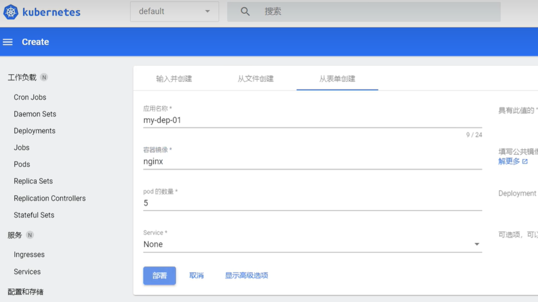Click the external link icon beside 解更多
The height and width of the screenshot is (302, 538).
(x=525, y=161)
